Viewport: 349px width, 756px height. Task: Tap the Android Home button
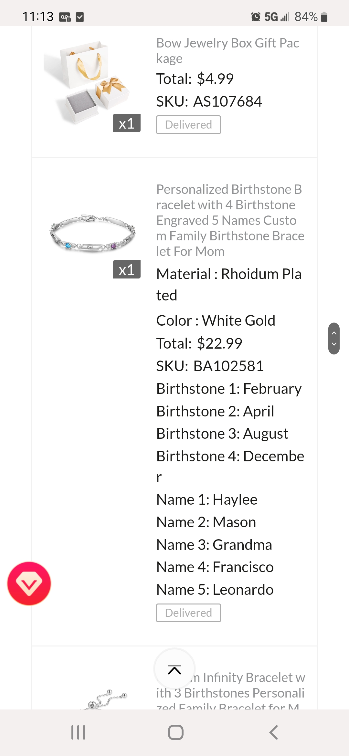pos(174,732)
